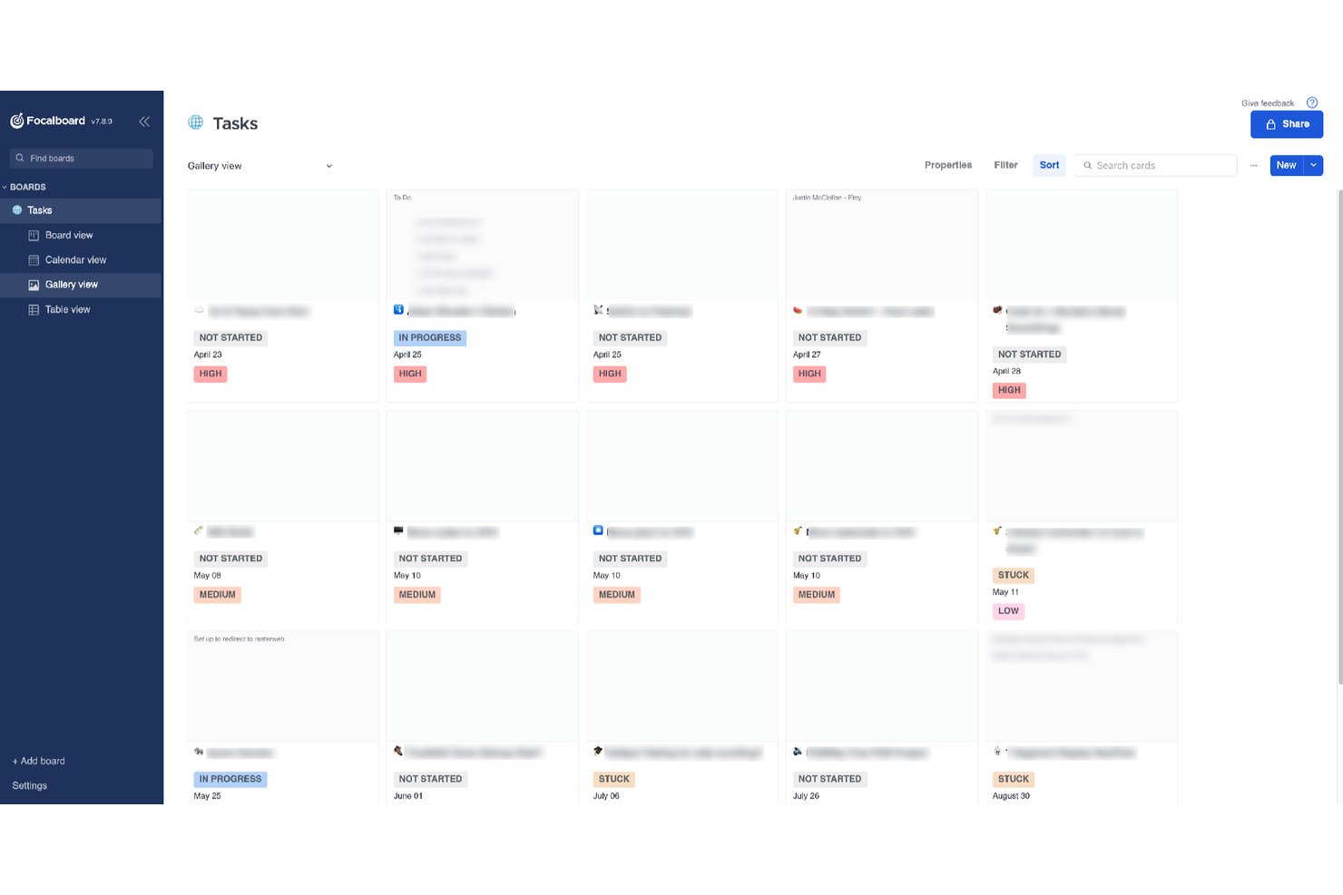Click the Tasks board title

[235, 123]
